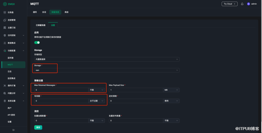The image size is (262, 133).
Task: Open the 仪表盘 dashboard icon
Action: tap(5, 12)
